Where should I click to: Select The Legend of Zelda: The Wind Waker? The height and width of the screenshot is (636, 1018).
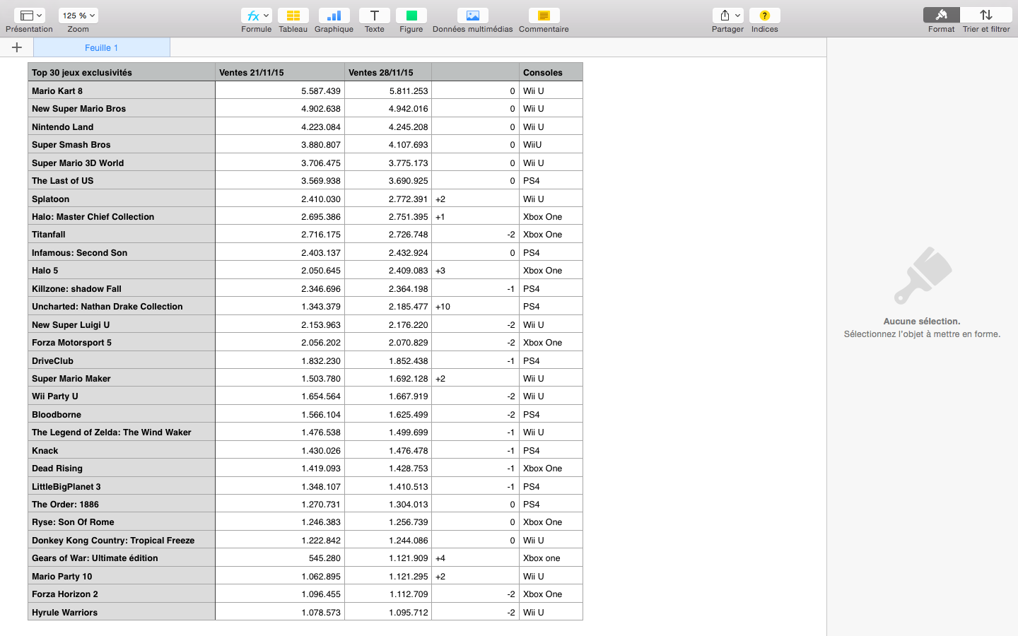point(122,432)
